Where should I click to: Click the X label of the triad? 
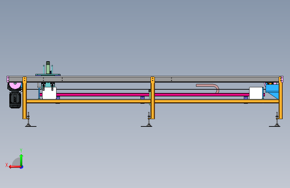pyautogui.click(x=7, y=165)
